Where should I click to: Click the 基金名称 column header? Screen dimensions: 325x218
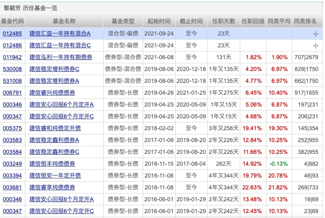click(x=64, y=21)
